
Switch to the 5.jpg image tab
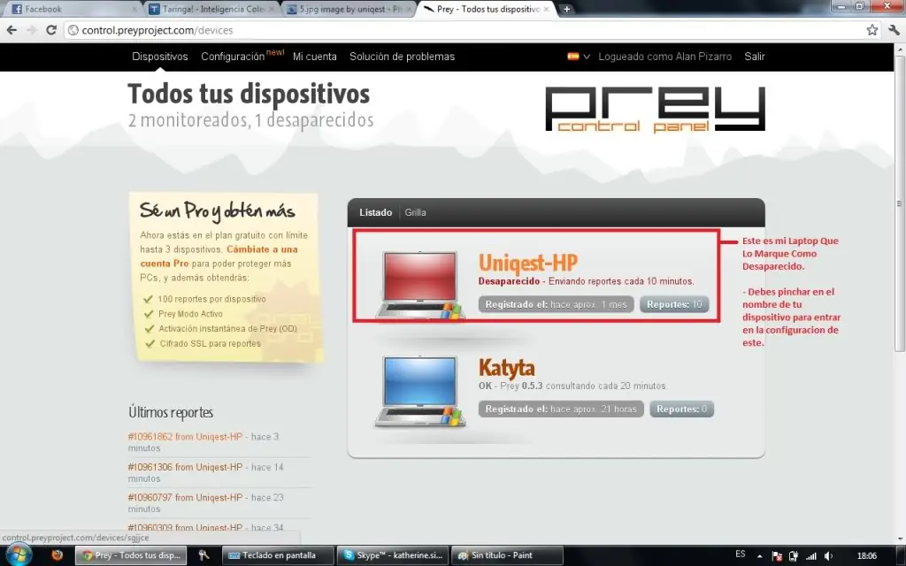[x=349, y=9]
